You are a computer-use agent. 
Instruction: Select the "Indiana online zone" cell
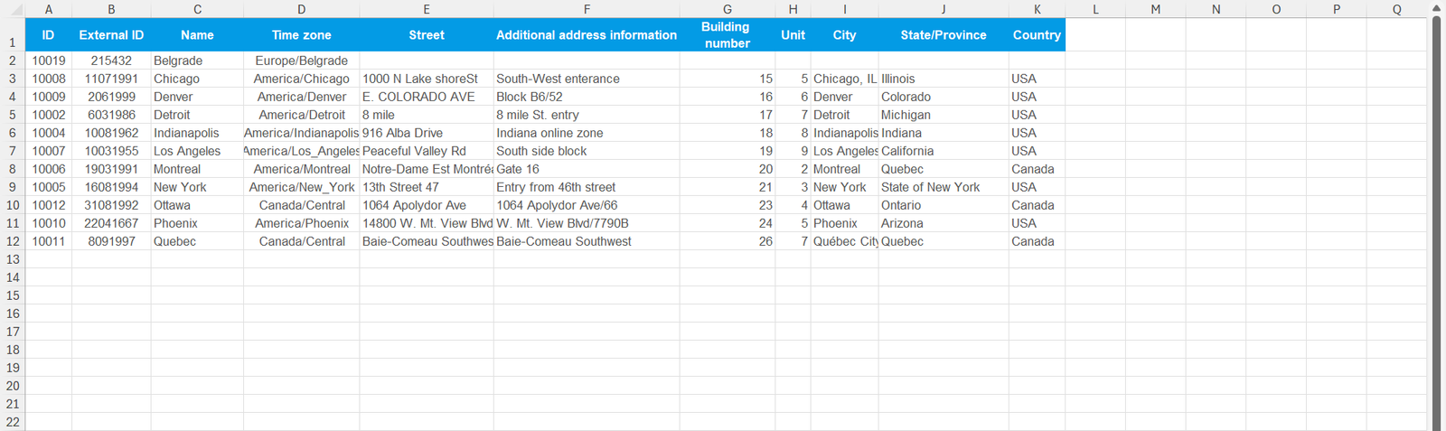[587, 133]
